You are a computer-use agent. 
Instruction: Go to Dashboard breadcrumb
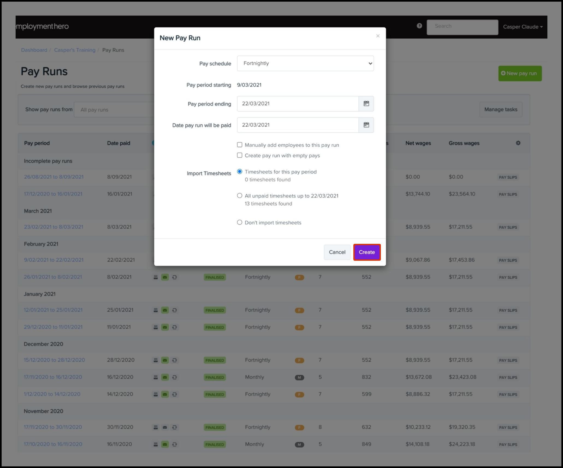(34, 50)
